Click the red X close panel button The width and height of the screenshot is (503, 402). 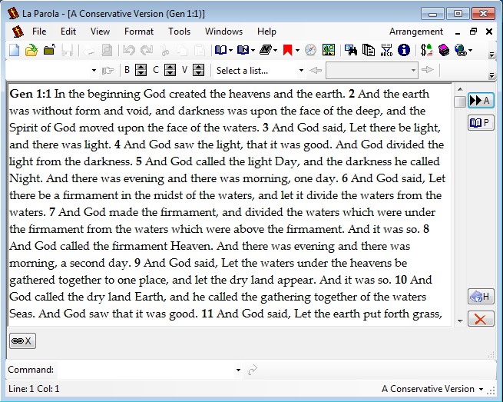click(481, 319)
